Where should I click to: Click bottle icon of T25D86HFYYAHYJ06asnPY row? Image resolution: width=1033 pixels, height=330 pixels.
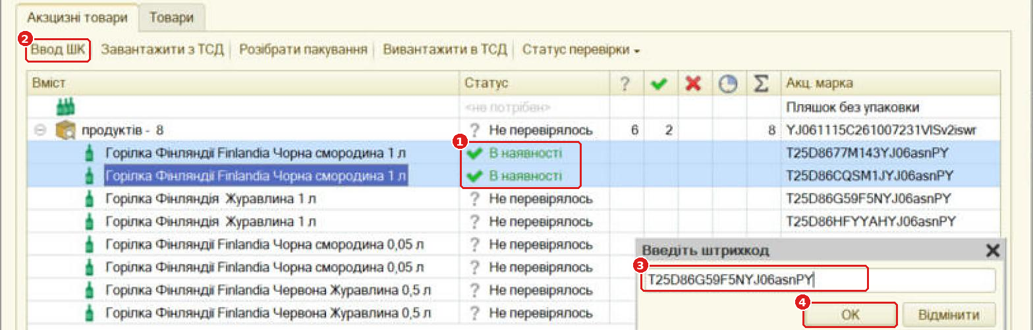pos(90,221)
